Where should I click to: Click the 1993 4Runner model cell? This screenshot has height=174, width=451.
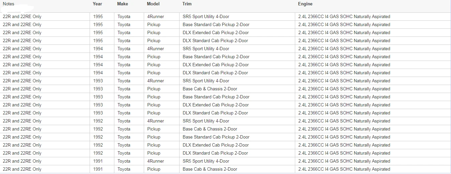click(155, 81)
